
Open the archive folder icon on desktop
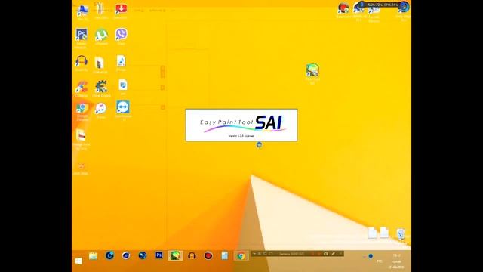pos(100,63)
